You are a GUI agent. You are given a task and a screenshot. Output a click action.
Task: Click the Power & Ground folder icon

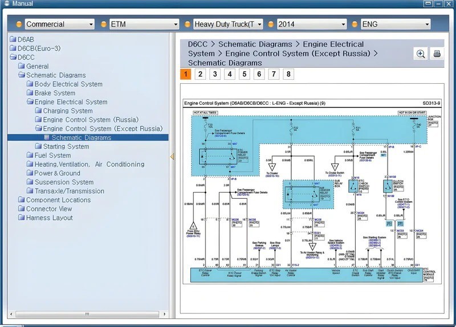[x=30, y=173]
